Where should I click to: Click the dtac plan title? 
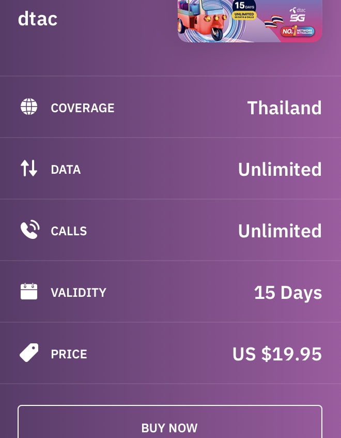[38, 19]
